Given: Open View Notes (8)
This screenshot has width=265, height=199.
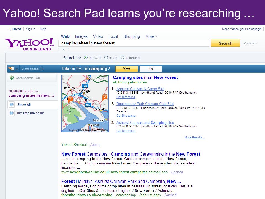Looking at the screenshot, I should pyautogui.click(x=32, y=69).
